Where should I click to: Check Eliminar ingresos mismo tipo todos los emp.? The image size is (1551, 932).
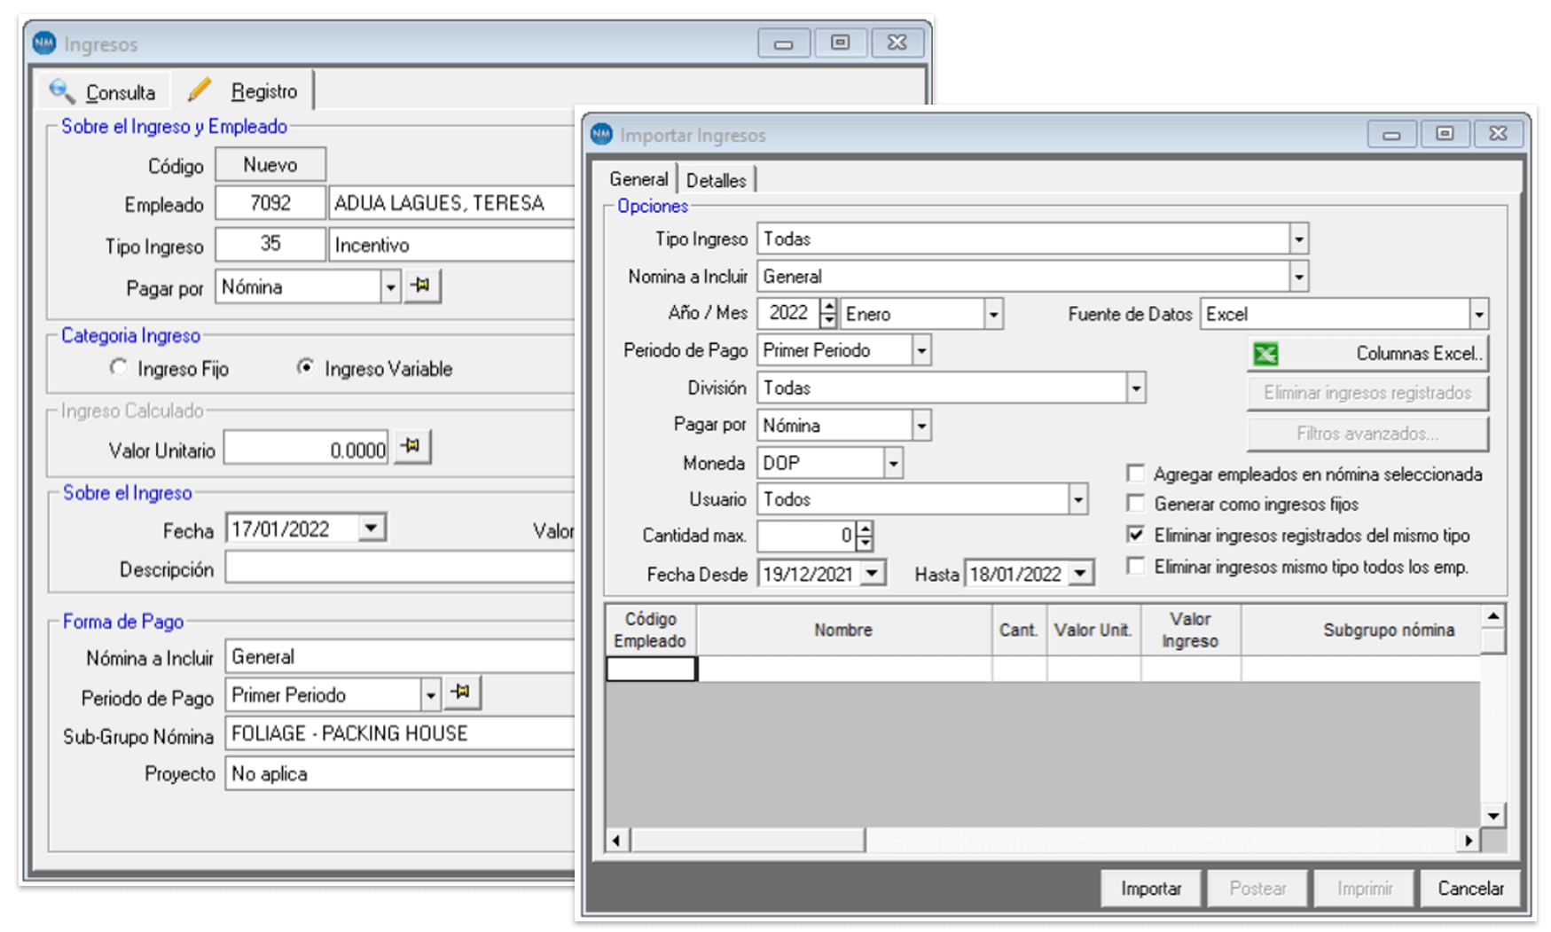pyautogui.click(x=1135, y=566)
